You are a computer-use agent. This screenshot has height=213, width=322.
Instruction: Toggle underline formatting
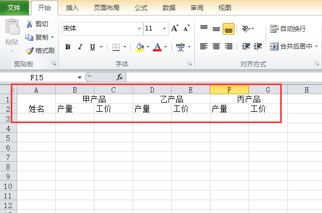click(93, 47)
